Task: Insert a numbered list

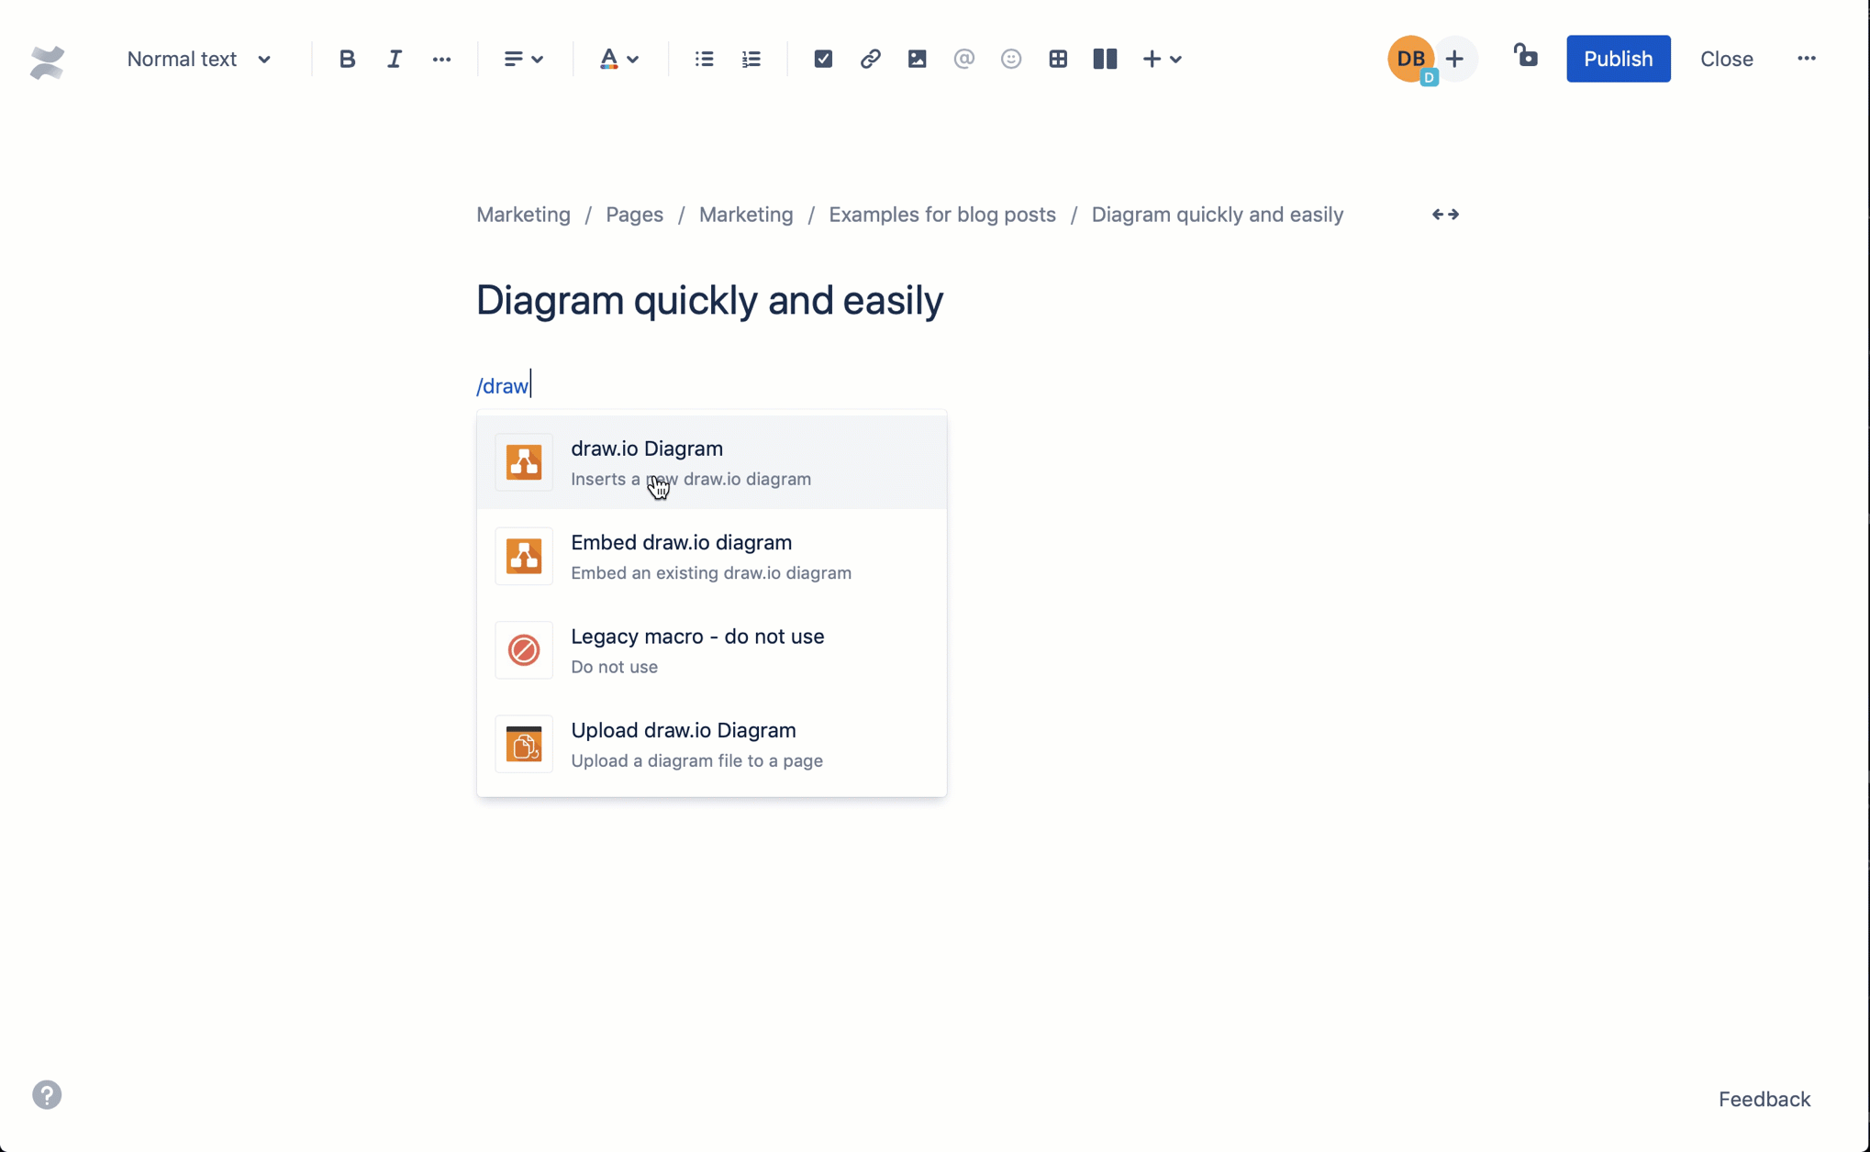Action: 750,59
